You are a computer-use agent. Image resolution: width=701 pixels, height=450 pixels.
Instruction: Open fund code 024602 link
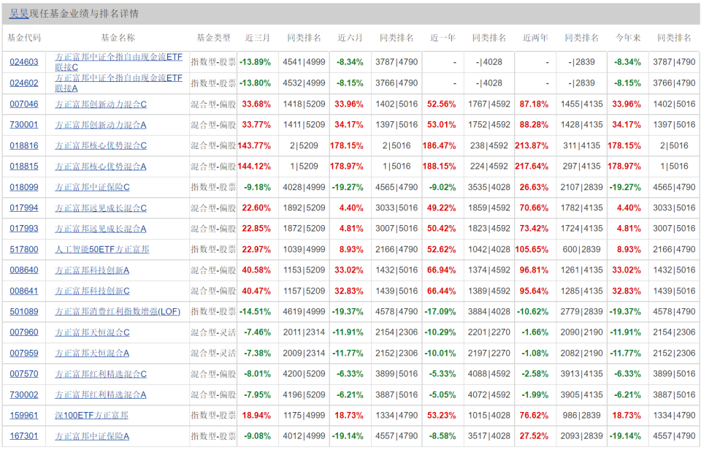24,83
